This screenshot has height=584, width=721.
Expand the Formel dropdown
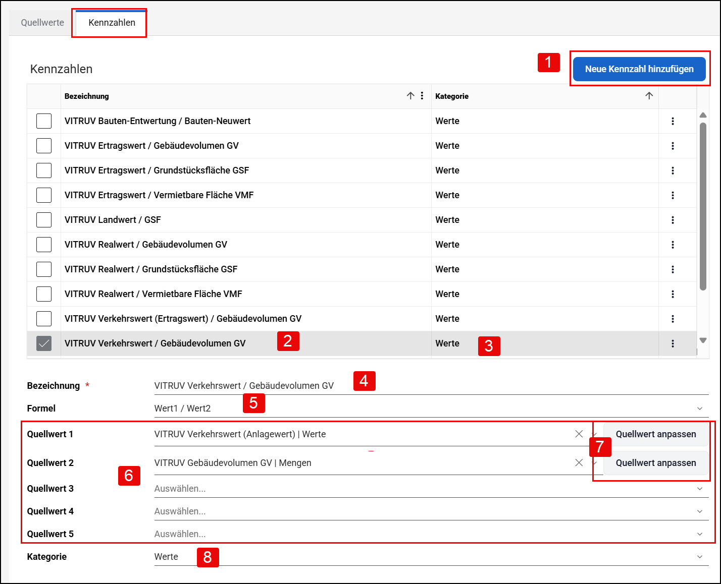coord(700,408)
